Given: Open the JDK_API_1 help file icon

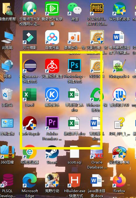Looking at the screenshot, I should click(x=119, y=123).
